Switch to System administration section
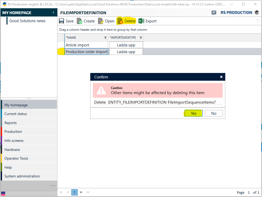The height and width of the screenshot is (197, 262). click(22, 176)
